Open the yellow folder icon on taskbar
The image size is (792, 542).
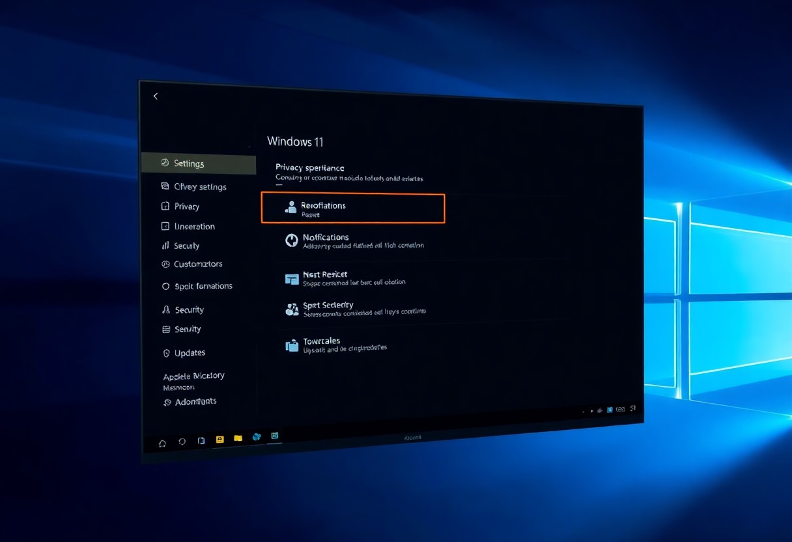coord(238,438)
